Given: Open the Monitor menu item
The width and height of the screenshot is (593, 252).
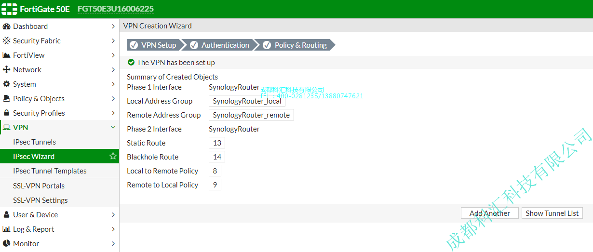Looking at the screenshot, I should [59, 244].
